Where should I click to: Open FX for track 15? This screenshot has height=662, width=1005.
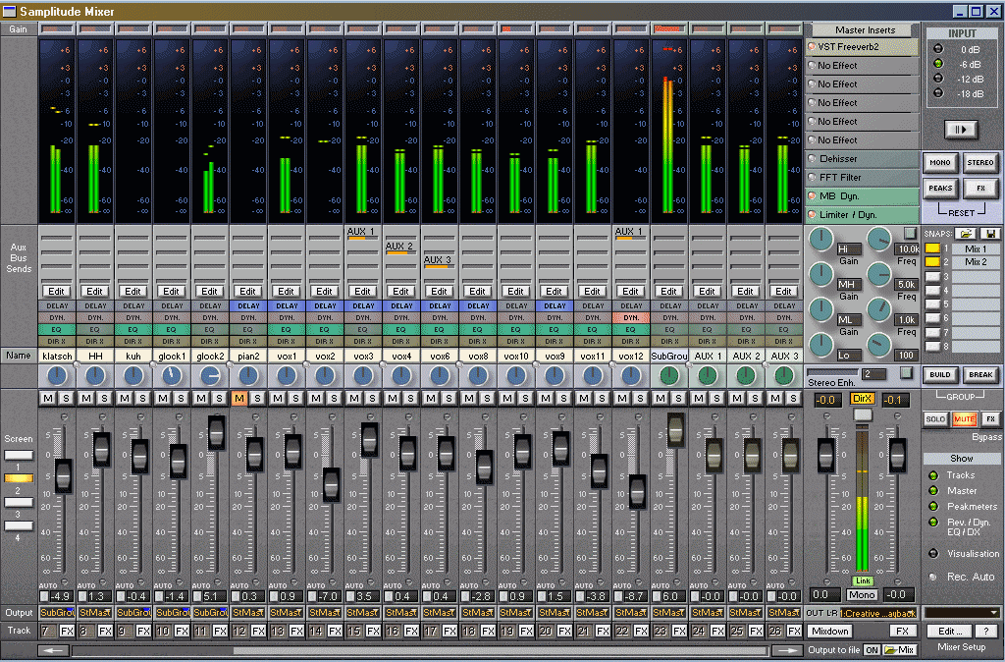tap(372, 632)
